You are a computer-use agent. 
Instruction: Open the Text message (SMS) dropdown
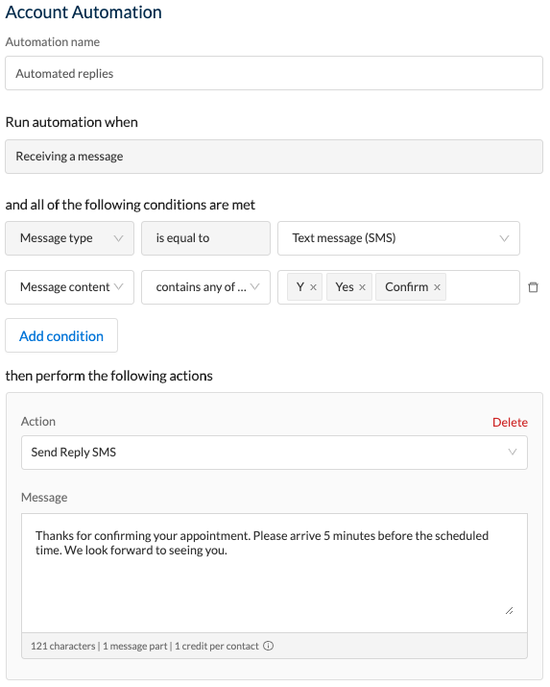point(398,238)
